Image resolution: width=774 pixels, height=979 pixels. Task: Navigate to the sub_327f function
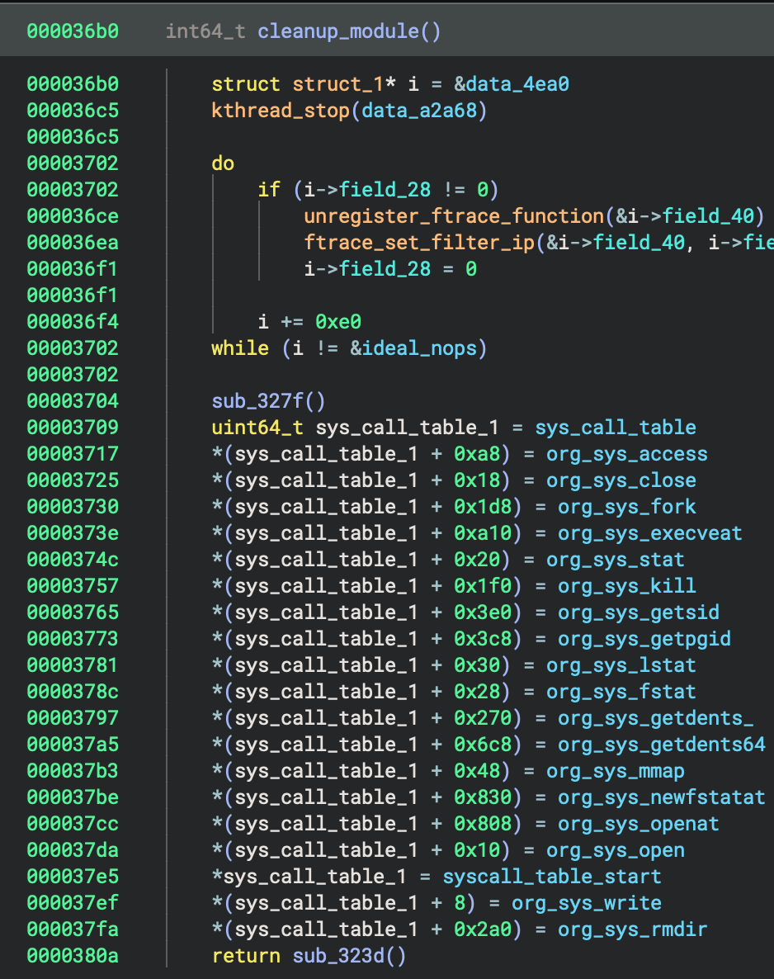257,401
